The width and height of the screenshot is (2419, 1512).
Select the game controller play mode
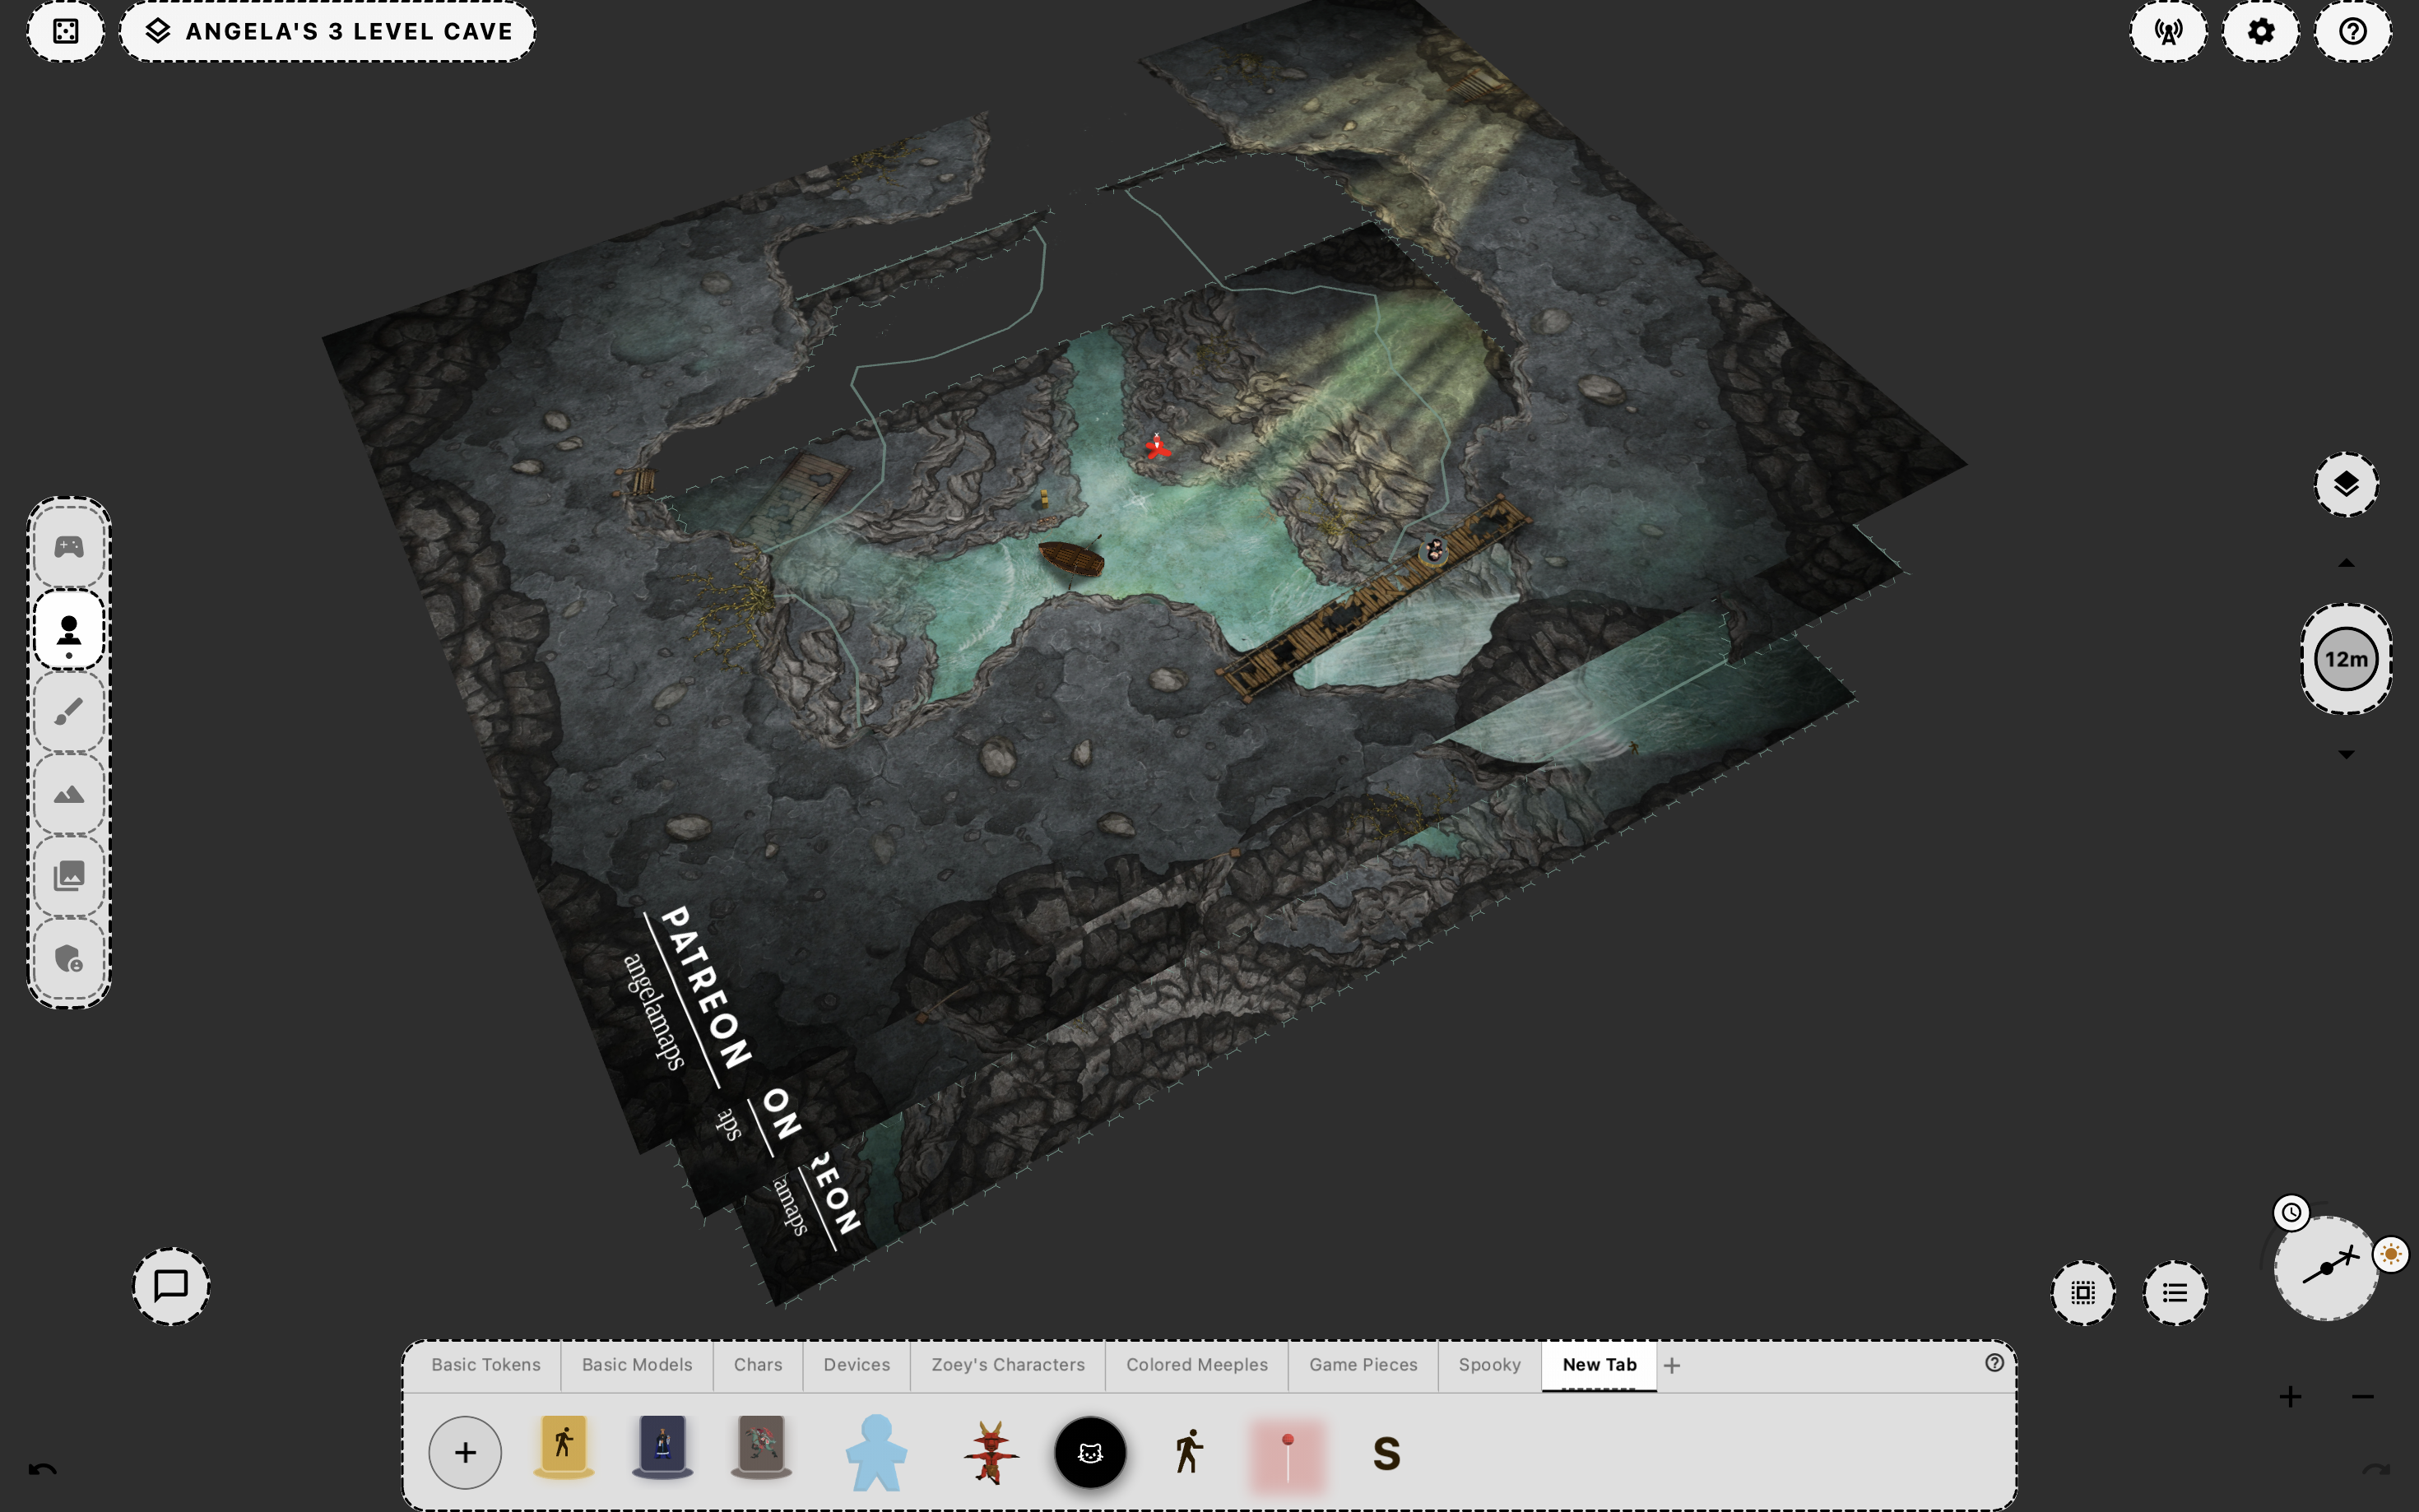tap(69, 547)
